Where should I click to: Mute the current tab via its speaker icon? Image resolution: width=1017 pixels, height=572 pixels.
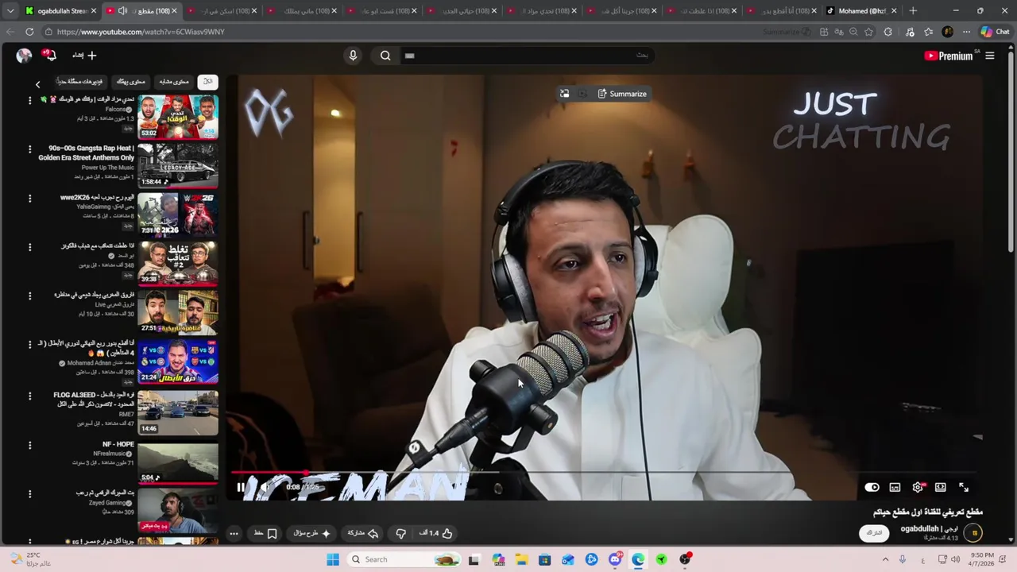(x=122, y=10)
